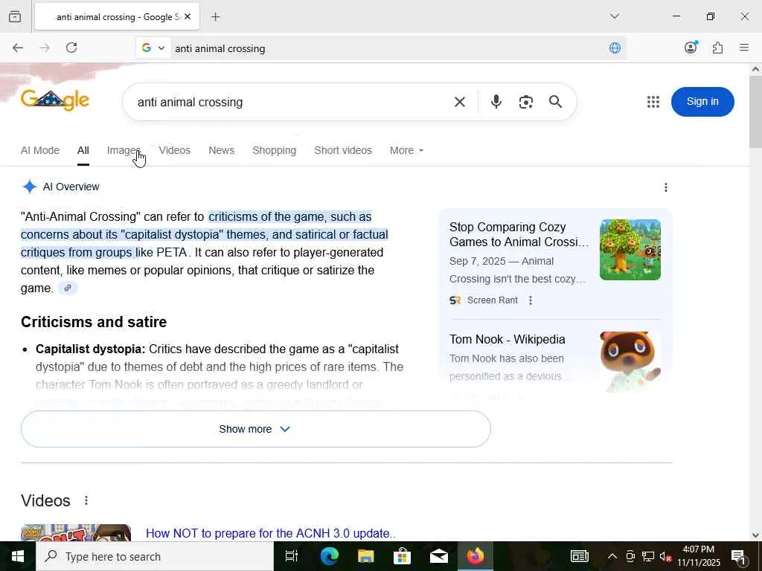Start a voice search with microphone
Image resolution: width=762 pixels, height=571 pixels.
(496, 102)
